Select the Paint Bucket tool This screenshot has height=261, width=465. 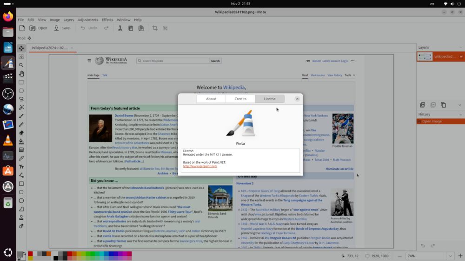click(21, 141)
